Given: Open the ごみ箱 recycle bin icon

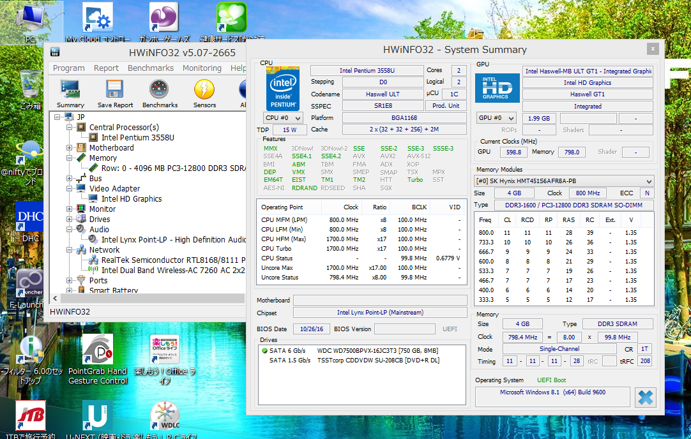Looking at the screenshot, I should point(31,90).
